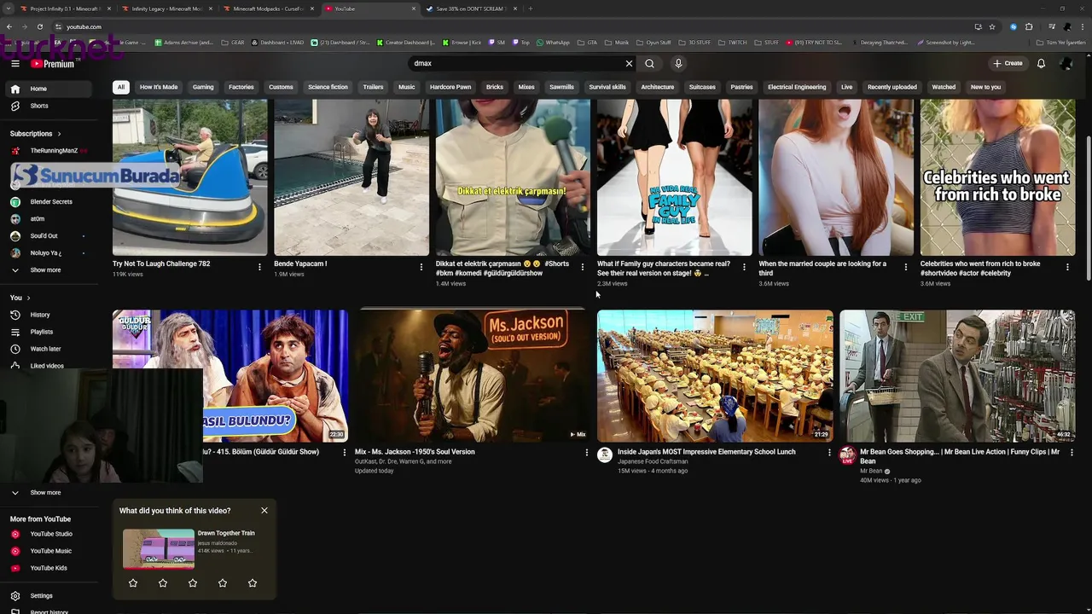Open options for Family guy characters short
The height and width of the screenshot is (614, 1092).
744,267
